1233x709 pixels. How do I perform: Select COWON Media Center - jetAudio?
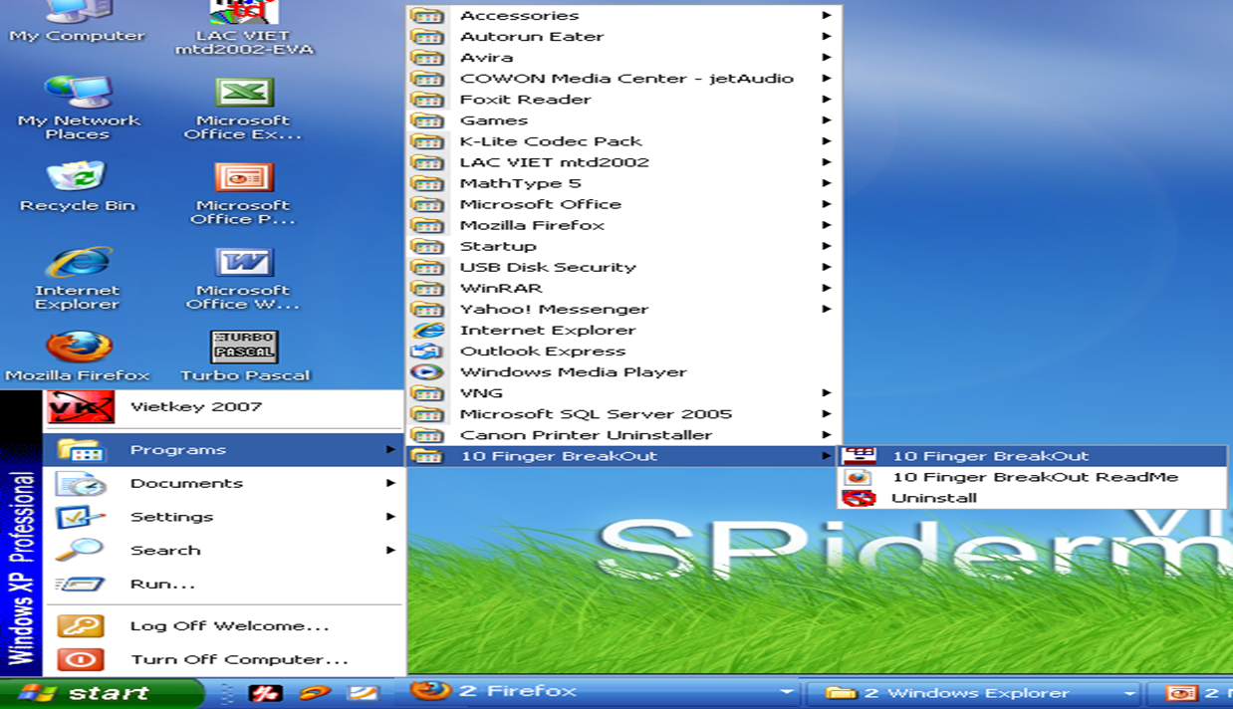[623, 79]
